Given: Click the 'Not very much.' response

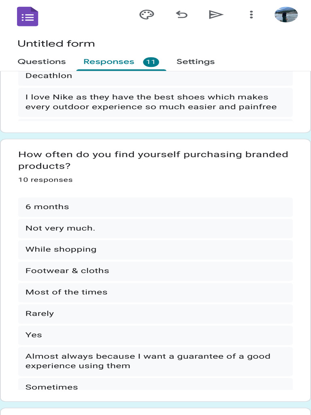Looking at the screenshot, I should coord(155,228).
